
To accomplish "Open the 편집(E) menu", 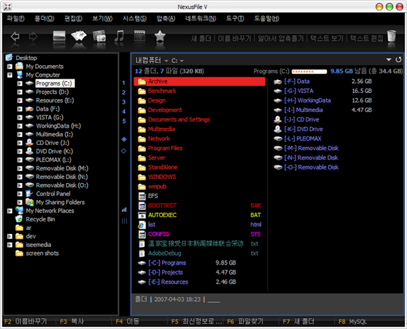I will click(x=73, y=18).
